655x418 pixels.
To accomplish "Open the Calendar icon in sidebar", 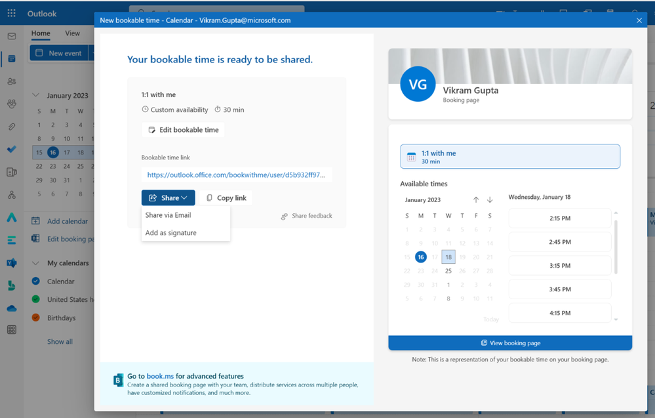I will tap(12, 59).
